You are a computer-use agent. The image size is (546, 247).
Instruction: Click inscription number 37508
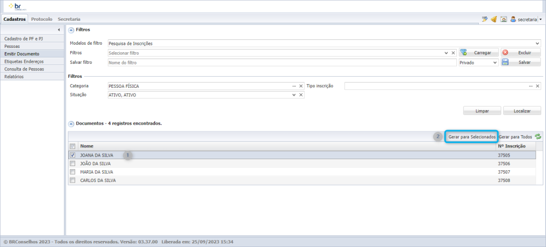(x=504, y=180)
